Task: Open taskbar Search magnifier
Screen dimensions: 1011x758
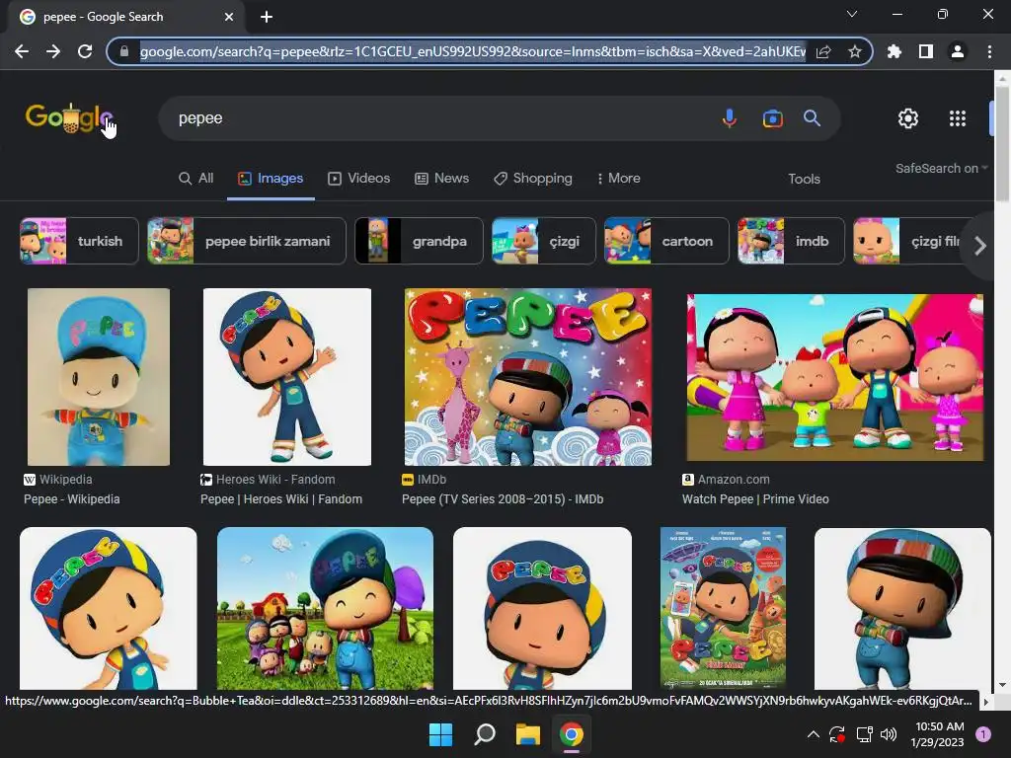Action: pos(484,734)
